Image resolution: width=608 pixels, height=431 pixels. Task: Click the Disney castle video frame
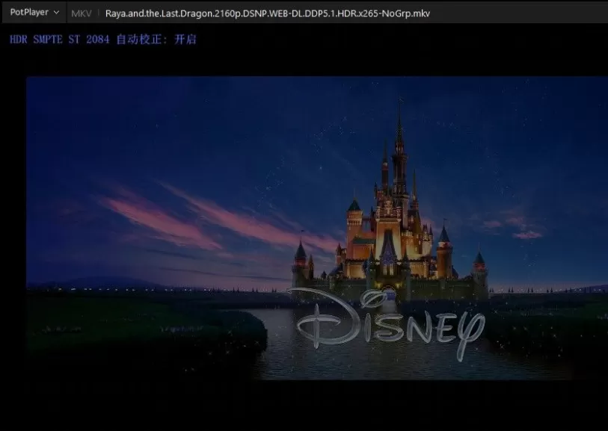click(317, 228)
